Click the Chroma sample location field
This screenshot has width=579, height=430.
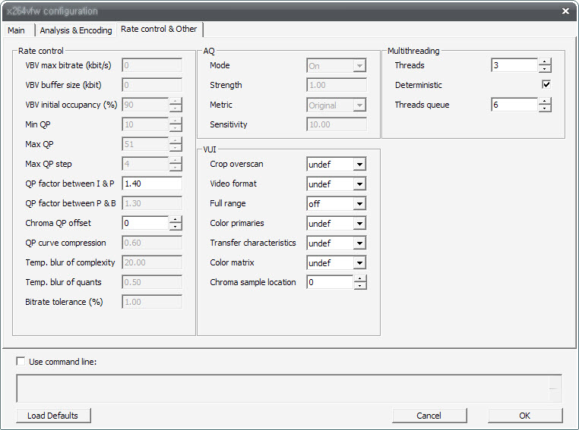coord(330,282)
